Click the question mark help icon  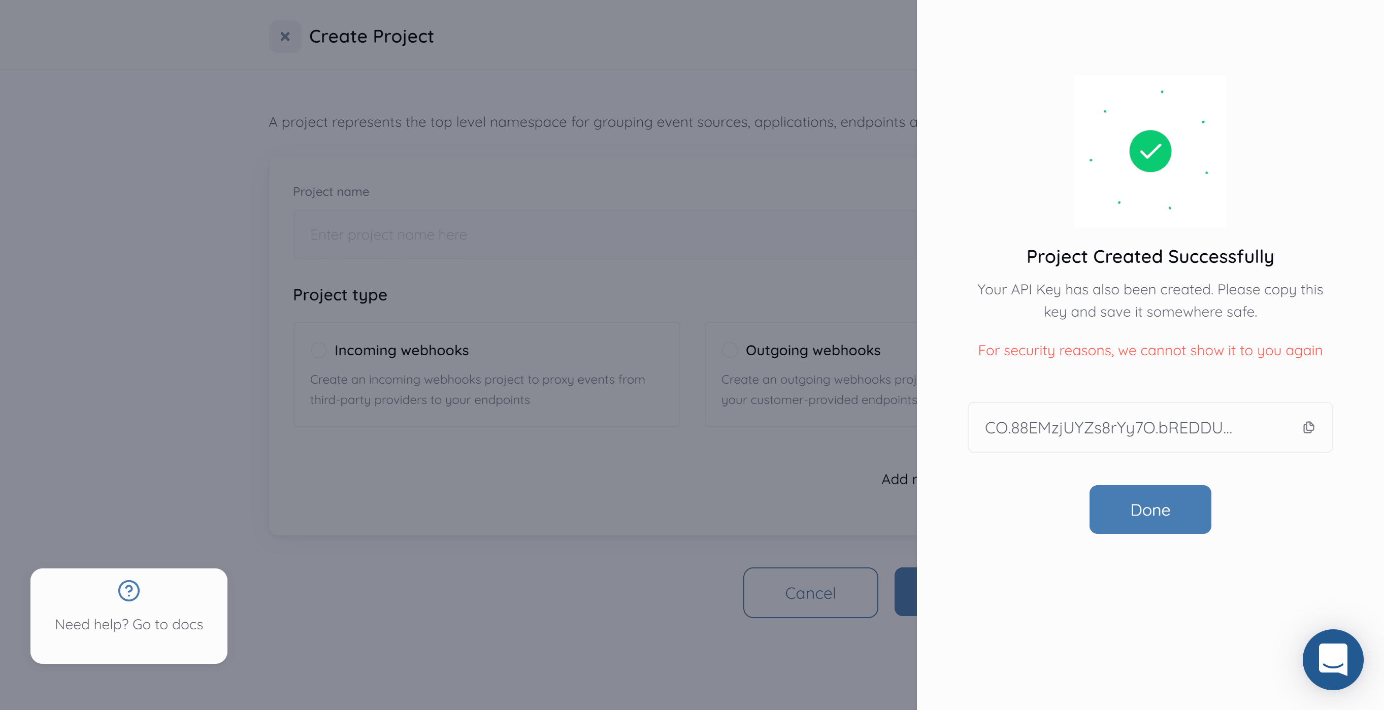(x=128, y=590)
